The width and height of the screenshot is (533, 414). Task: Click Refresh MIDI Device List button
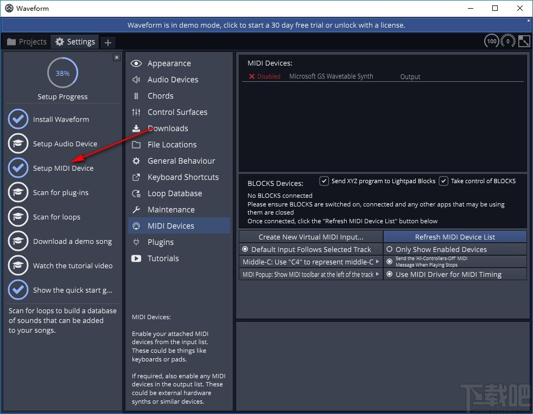click(x=455, y=237)
